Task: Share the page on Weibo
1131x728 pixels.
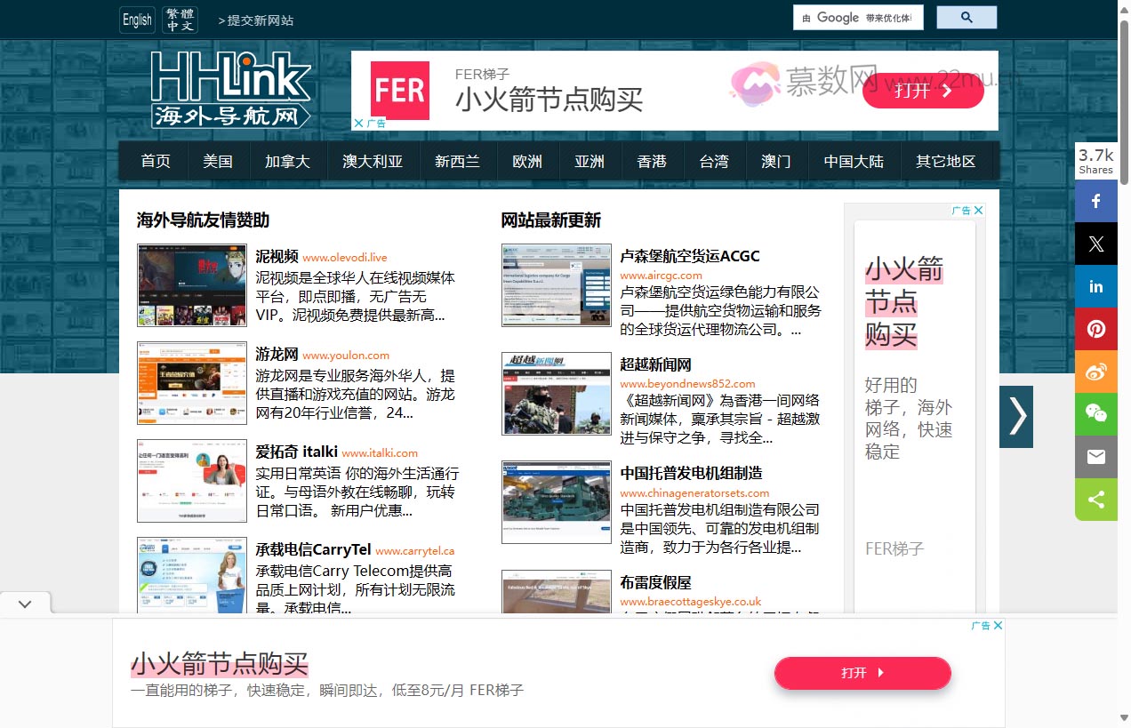Action: [1095, 372]
